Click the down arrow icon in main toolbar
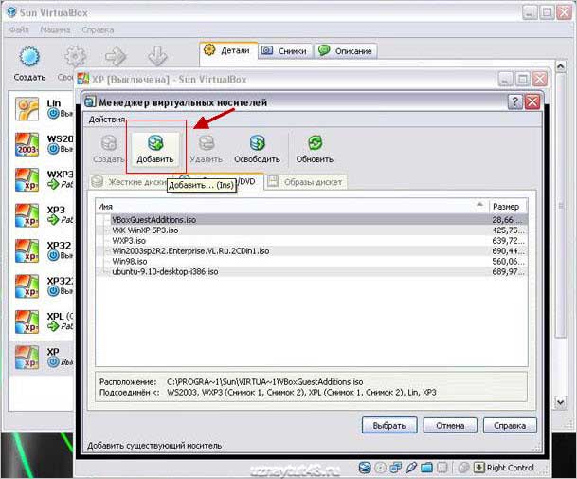This screenshot has height=479, width=577. pyautogui.click(x=157, y=56)
